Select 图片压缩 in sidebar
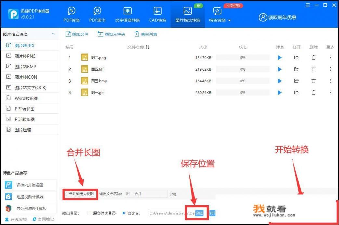Image resolution: width=339 pixels, height=225 pixels. coord(30,130)
